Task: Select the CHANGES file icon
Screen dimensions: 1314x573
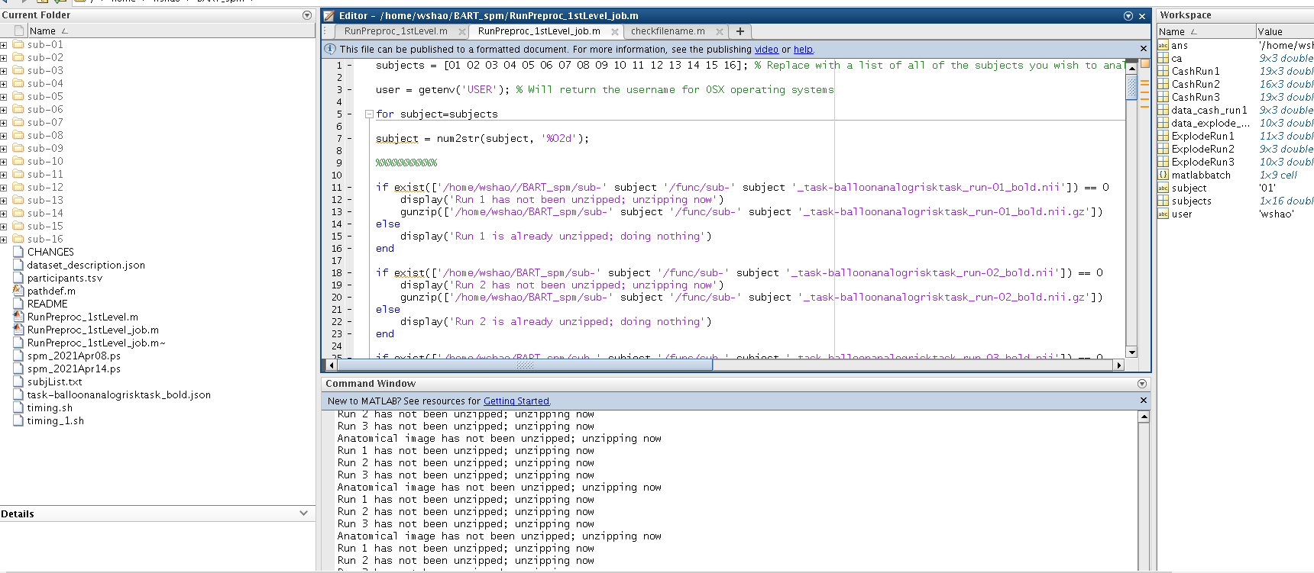Action: tap(18, 252)
